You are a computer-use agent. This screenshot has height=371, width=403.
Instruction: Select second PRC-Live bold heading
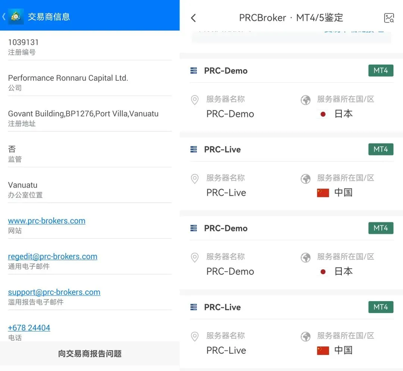pyautogui.click(x=222, y=307)
